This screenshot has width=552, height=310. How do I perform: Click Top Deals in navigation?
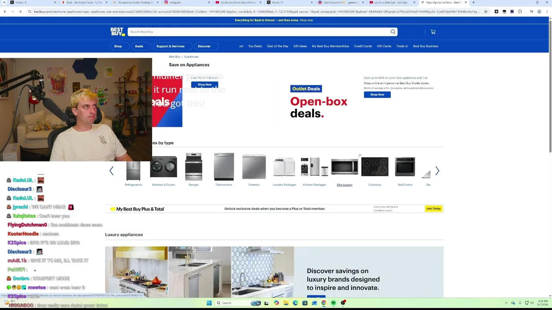point(255,46)
